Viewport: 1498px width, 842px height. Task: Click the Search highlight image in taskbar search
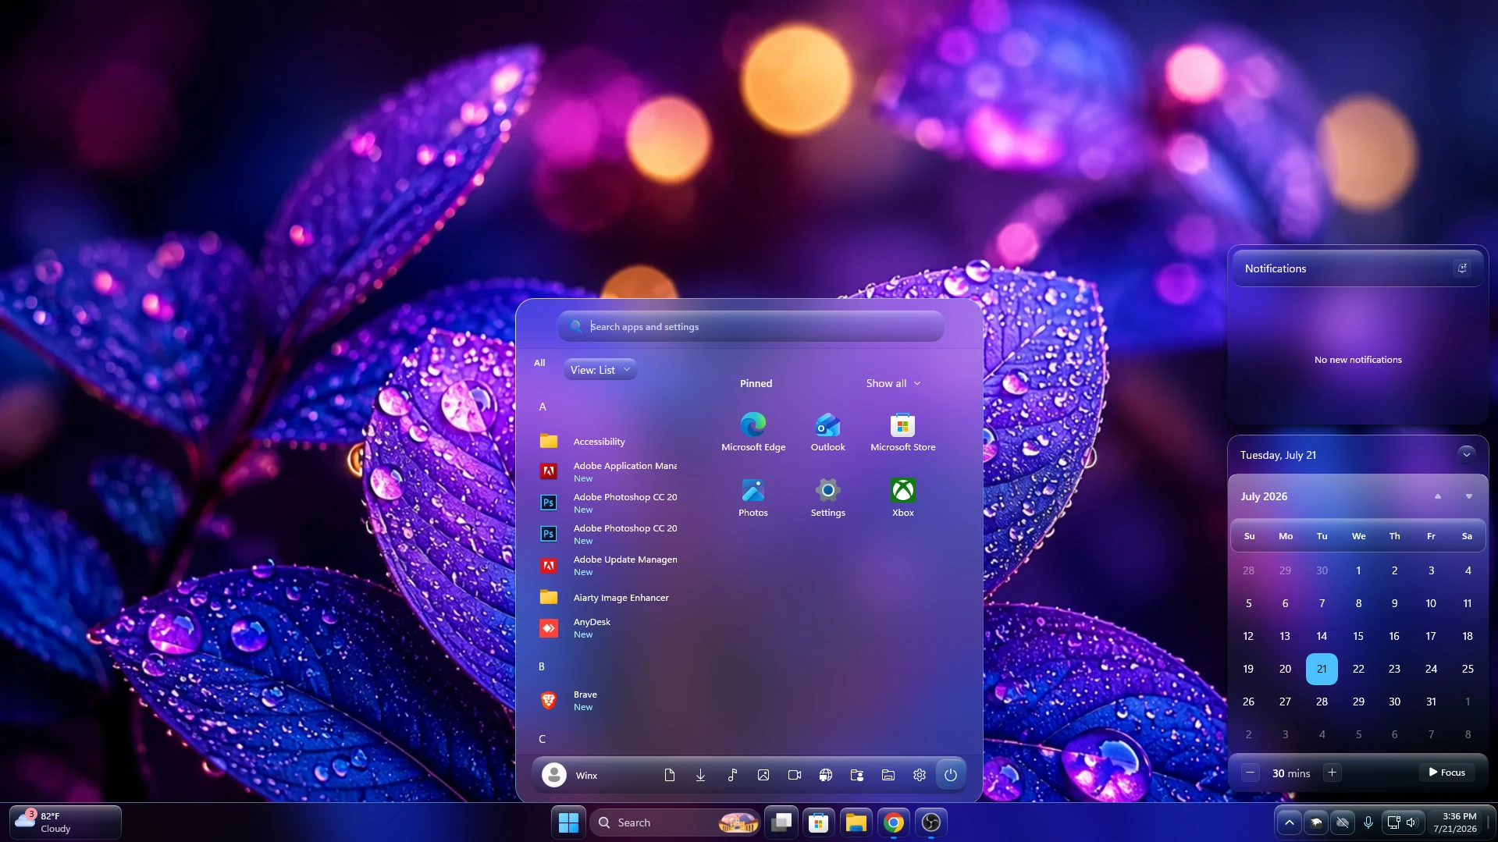[x=738, y=822]
